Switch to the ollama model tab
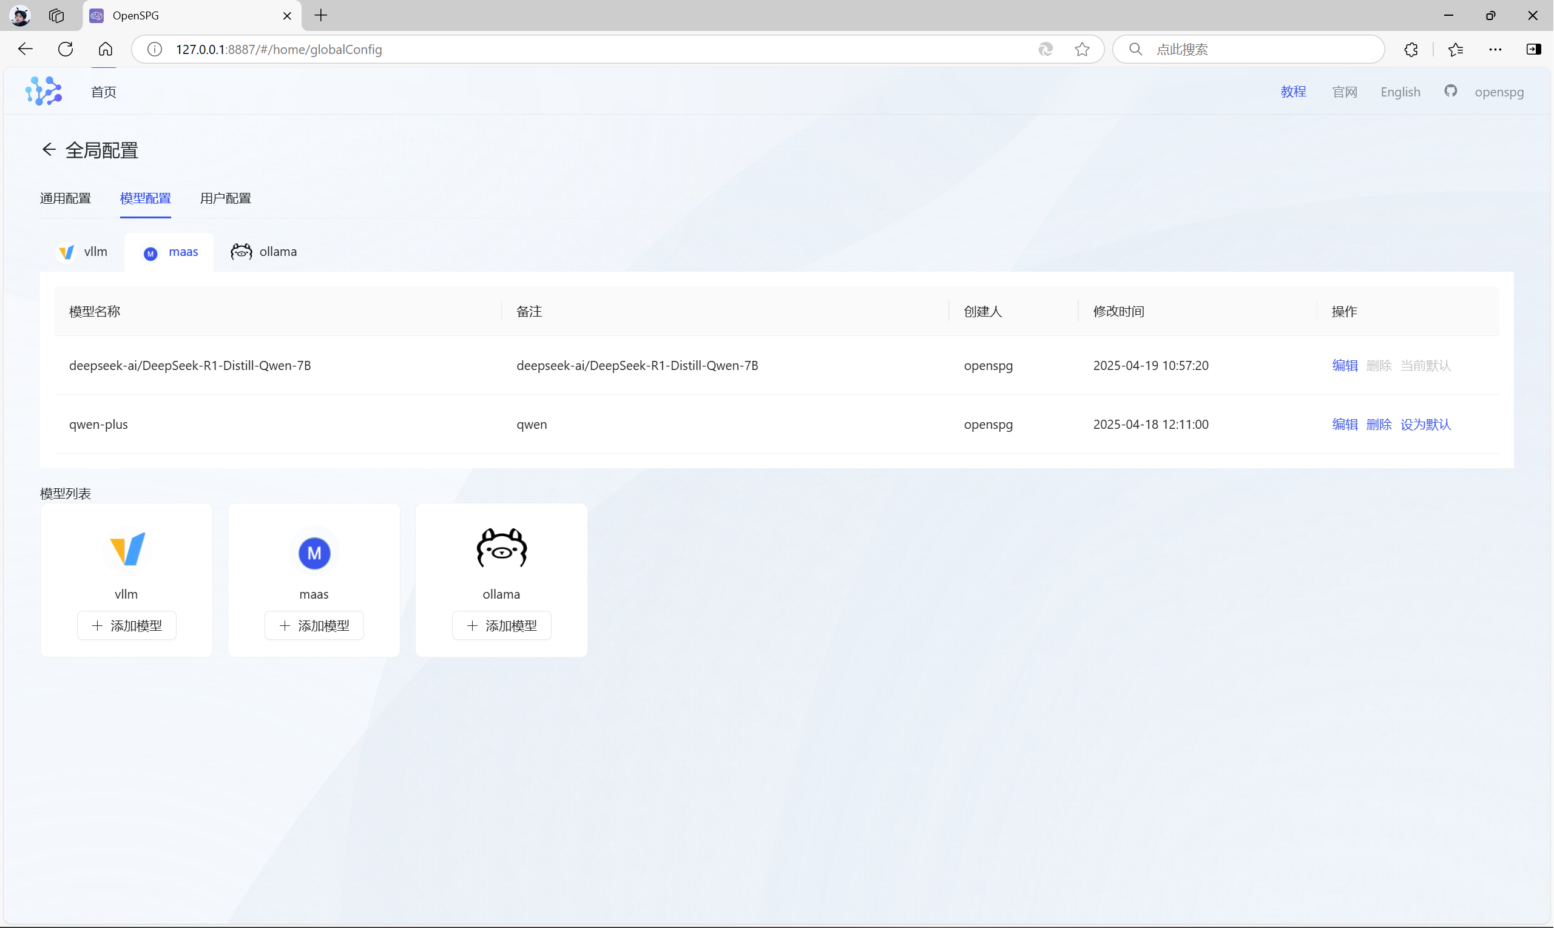Screen dimensions: 1554x928 264,252
